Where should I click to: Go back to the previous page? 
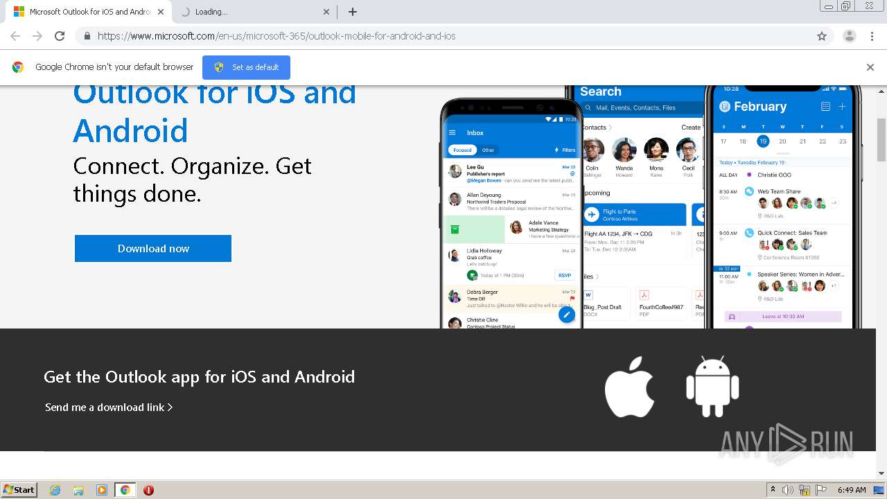tap(15, 36)
